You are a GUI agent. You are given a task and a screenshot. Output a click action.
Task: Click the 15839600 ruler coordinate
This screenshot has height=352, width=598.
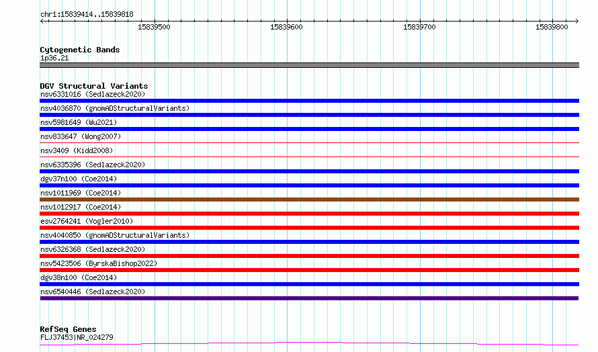286,27
